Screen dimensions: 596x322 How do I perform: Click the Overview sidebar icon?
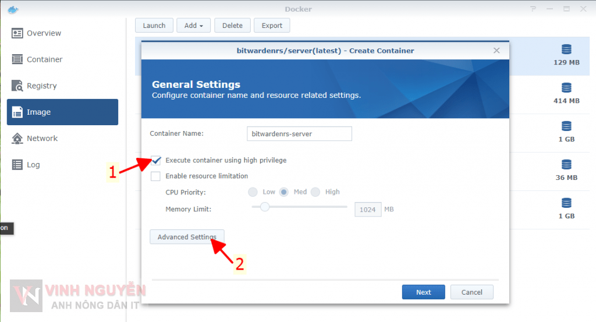point(17,33)
